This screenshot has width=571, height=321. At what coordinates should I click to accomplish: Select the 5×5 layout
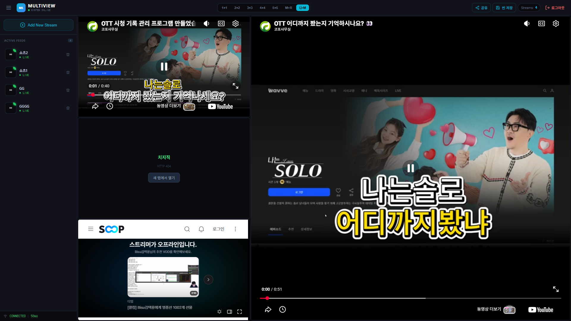point(275,8)
